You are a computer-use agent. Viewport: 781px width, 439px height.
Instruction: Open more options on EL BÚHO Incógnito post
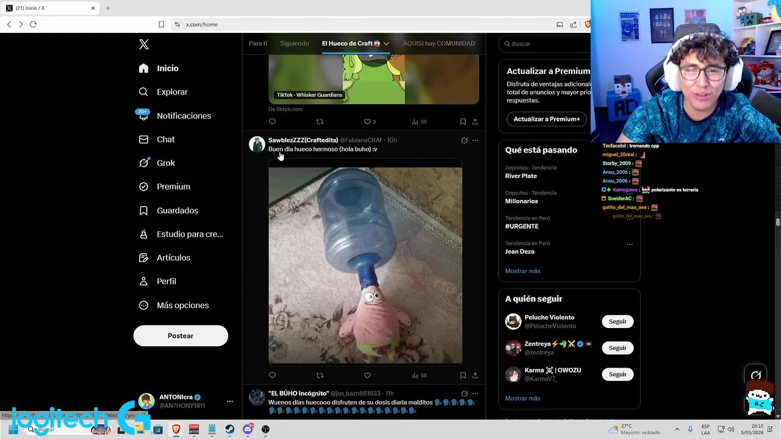pos(475,393)
